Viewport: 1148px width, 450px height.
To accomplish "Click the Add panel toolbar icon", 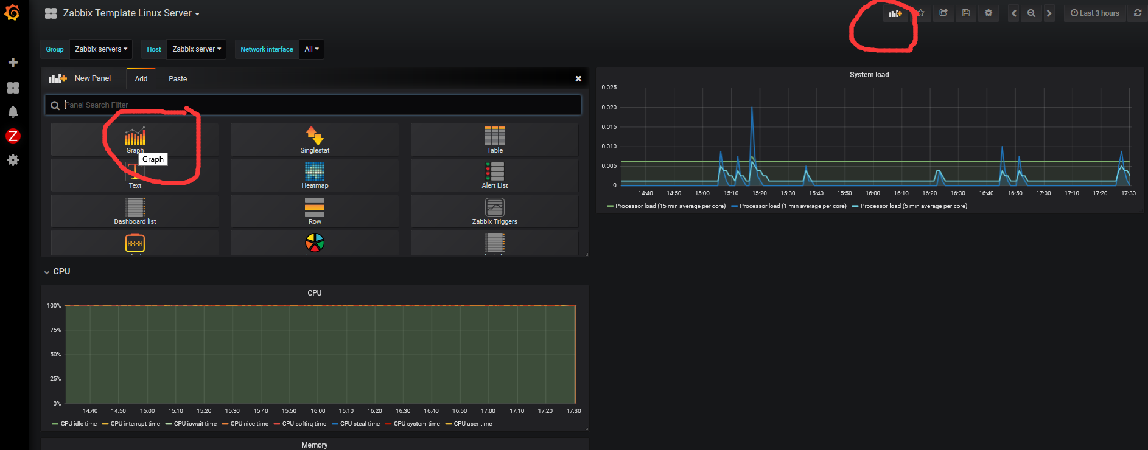I will pyautogui.click(x=895, y=13).
